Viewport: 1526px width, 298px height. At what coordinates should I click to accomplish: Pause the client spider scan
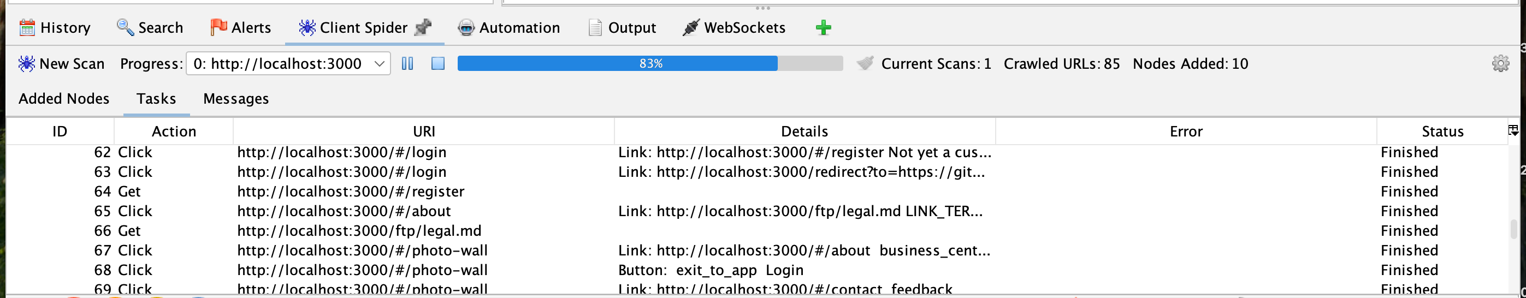click(407, 63)
